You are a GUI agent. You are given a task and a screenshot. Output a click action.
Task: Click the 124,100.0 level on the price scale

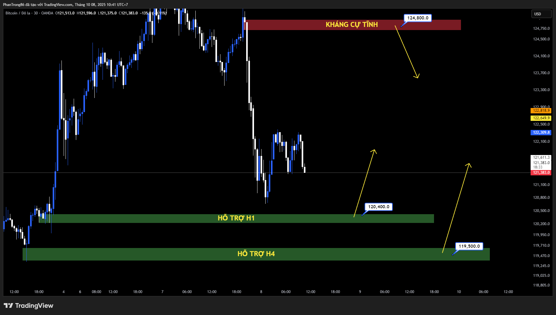pos(541,56)
